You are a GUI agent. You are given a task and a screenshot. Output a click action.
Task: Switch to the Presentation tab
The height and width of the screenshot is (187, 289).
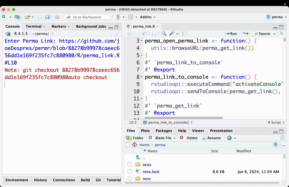[x=221, y=131]
